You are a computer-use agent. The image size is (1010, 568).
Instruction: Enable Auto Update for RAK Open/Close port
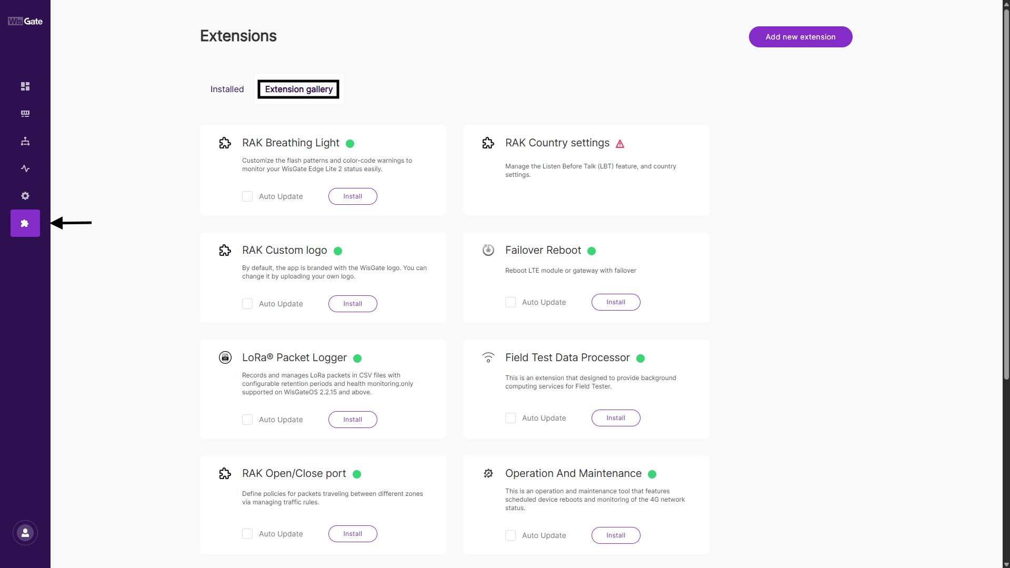(247, 534)
